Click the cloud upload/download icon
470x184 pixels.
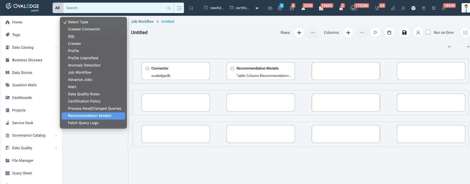tap(270, 8)
